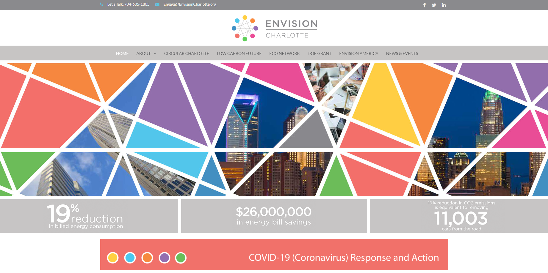548x273 pixels.
Task: Open the Twitter social icon
Action: click(x=434, y=5)
